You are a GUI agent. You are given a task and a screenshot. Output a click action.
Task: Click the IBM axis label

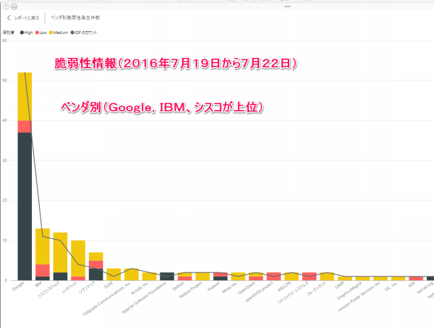point(38,285)
